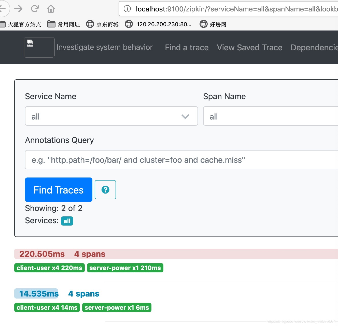Open 京东商城 bookmark

(x=102, y=24)
